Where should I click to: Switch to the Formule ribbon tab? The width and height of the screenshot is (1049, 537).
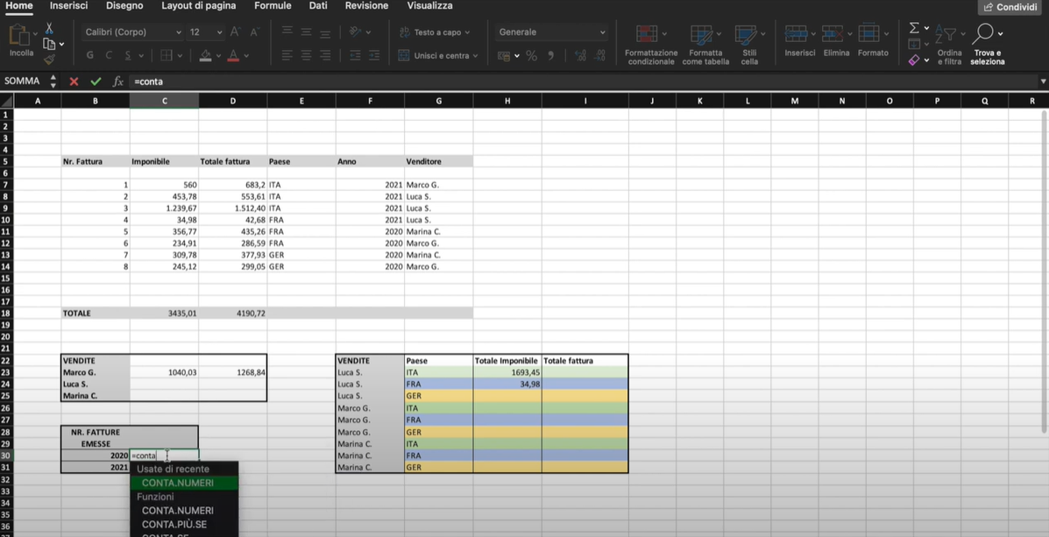coord(273,5)
